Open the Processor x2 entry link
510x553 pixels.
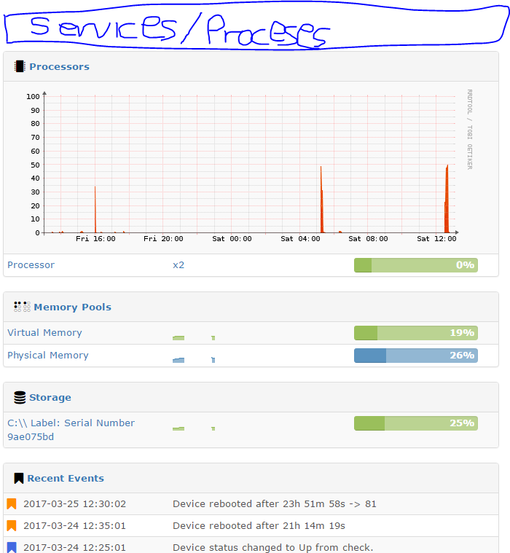click(x=31, y=264)
